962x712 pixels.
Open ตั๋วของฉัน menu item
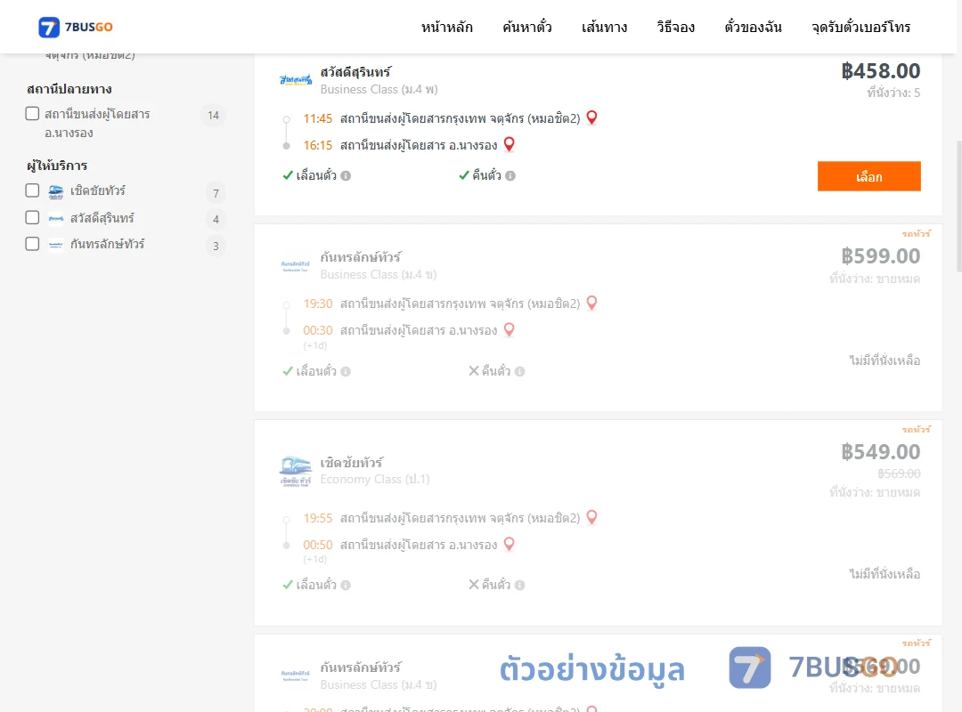(753, 27)
